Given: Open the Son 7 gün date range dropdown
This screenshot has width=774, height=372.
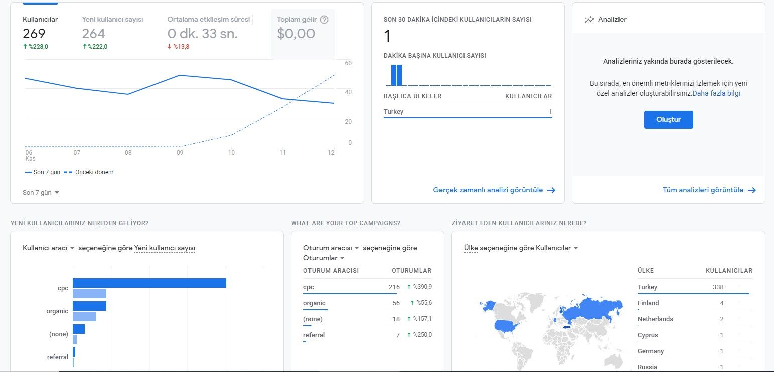Looking at the screenshot, I should tap(41, 193).
